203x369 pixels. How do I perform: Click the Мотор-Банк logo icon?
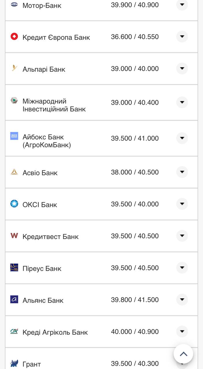click(x=14, y=5)
